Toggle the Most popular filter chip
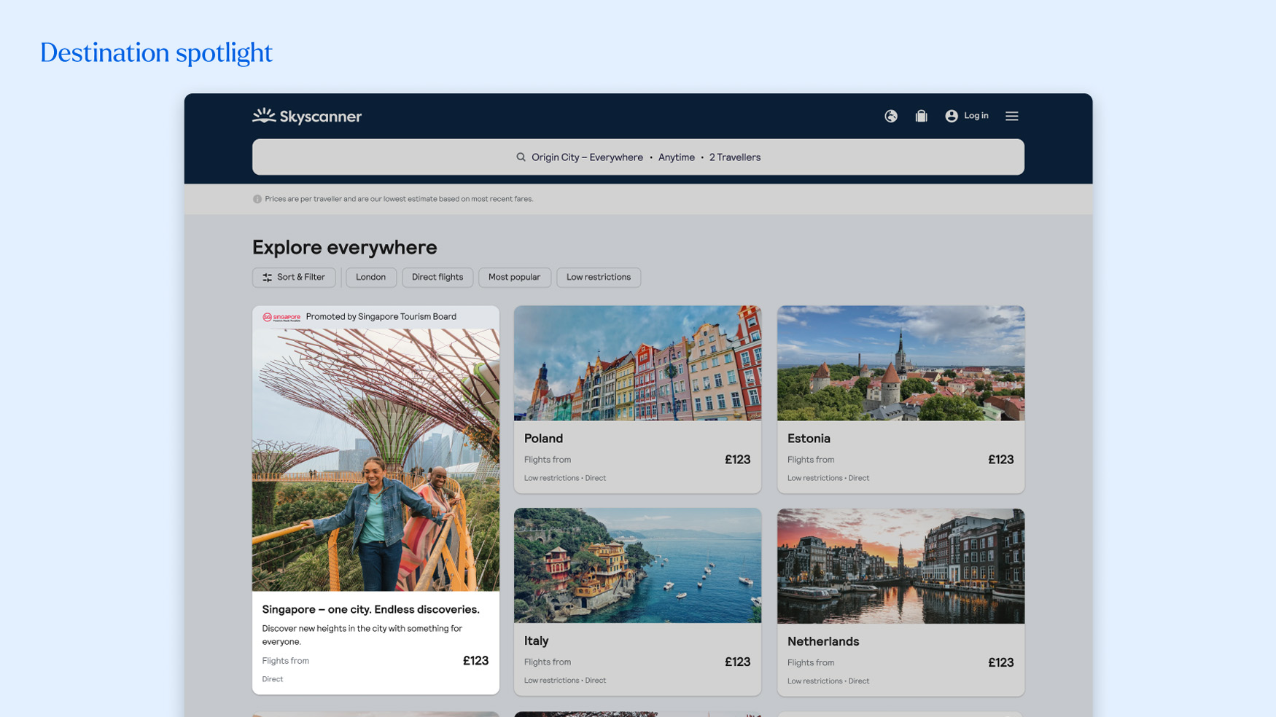The width and height of the screenshot is (1276, 717). (515, 277)
